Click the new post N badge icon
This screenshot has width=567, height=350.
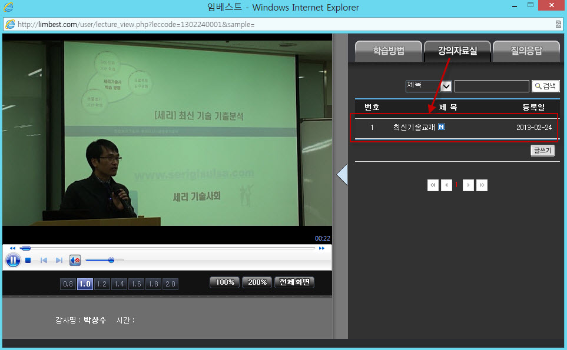point(441,127)
